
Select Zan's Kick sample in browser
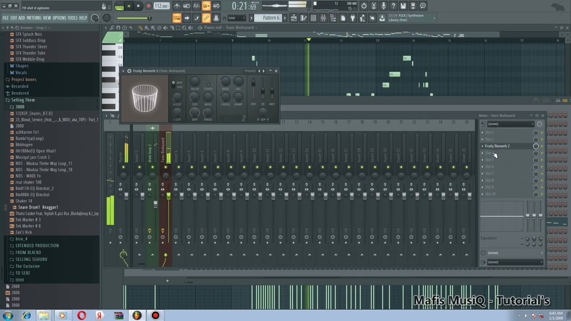coord(24,232)
